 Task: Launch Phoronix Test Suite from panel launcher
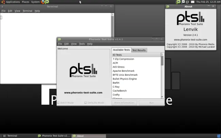pos(47,2)
